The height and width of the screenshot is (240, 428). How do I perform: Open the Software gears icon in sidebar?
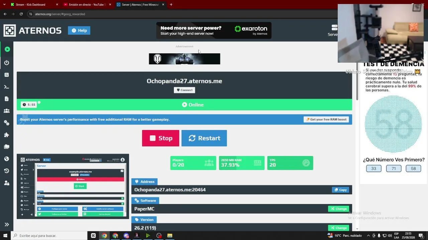click(x=7, y=123)
